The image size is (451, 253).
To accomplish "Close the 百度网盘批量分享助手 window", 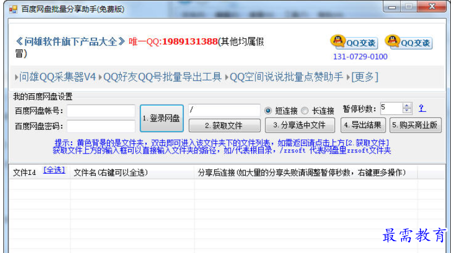I will (432, 6).
